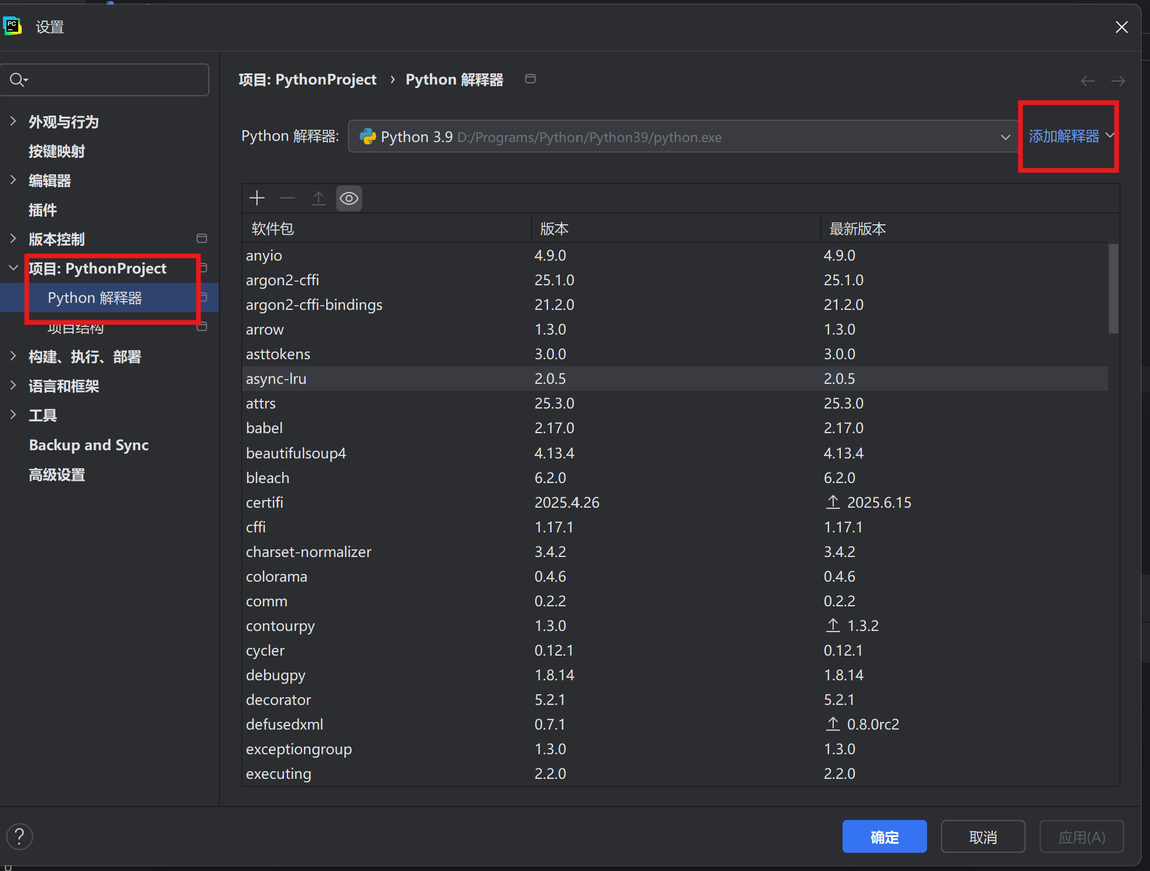The width and height of the screenshot is (1150, 871).
Task: Click the help question mark icon
Action: point(19,836)
